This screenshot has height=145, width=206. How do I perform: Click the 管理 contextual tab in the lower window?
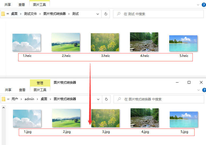point(40,83)
